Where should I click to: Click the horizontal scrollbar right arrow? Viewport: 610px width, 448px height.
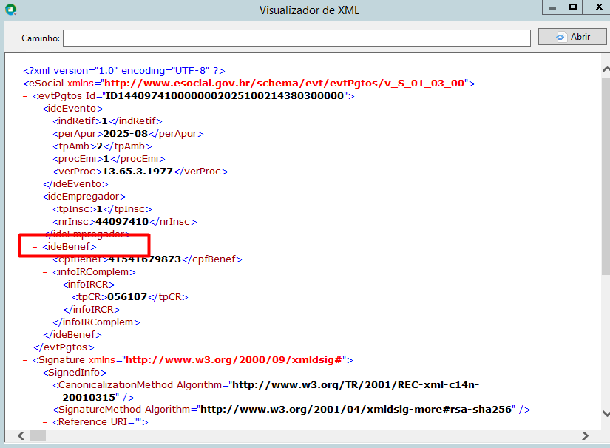pos(585,435)
